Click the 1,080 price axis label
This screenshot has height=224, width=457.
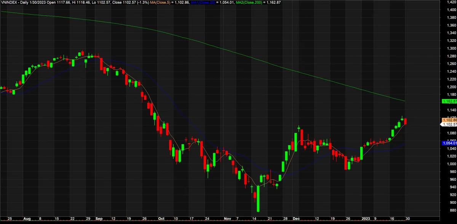pyautogui.click(x=451, y=133)
